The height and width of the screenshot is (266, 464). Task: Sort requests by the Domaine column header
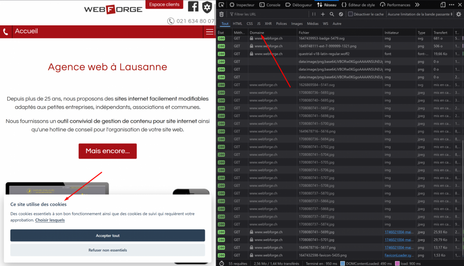pyautogui.click(x=257, y=33)
